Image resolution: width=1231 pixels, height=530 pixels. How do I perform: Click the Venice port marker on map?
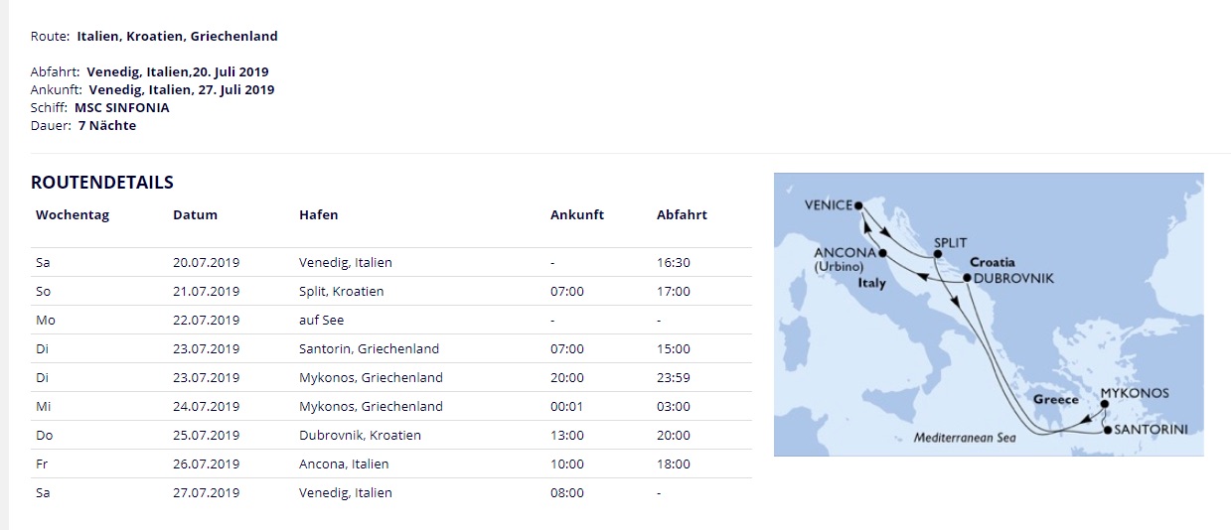[858, 205]
